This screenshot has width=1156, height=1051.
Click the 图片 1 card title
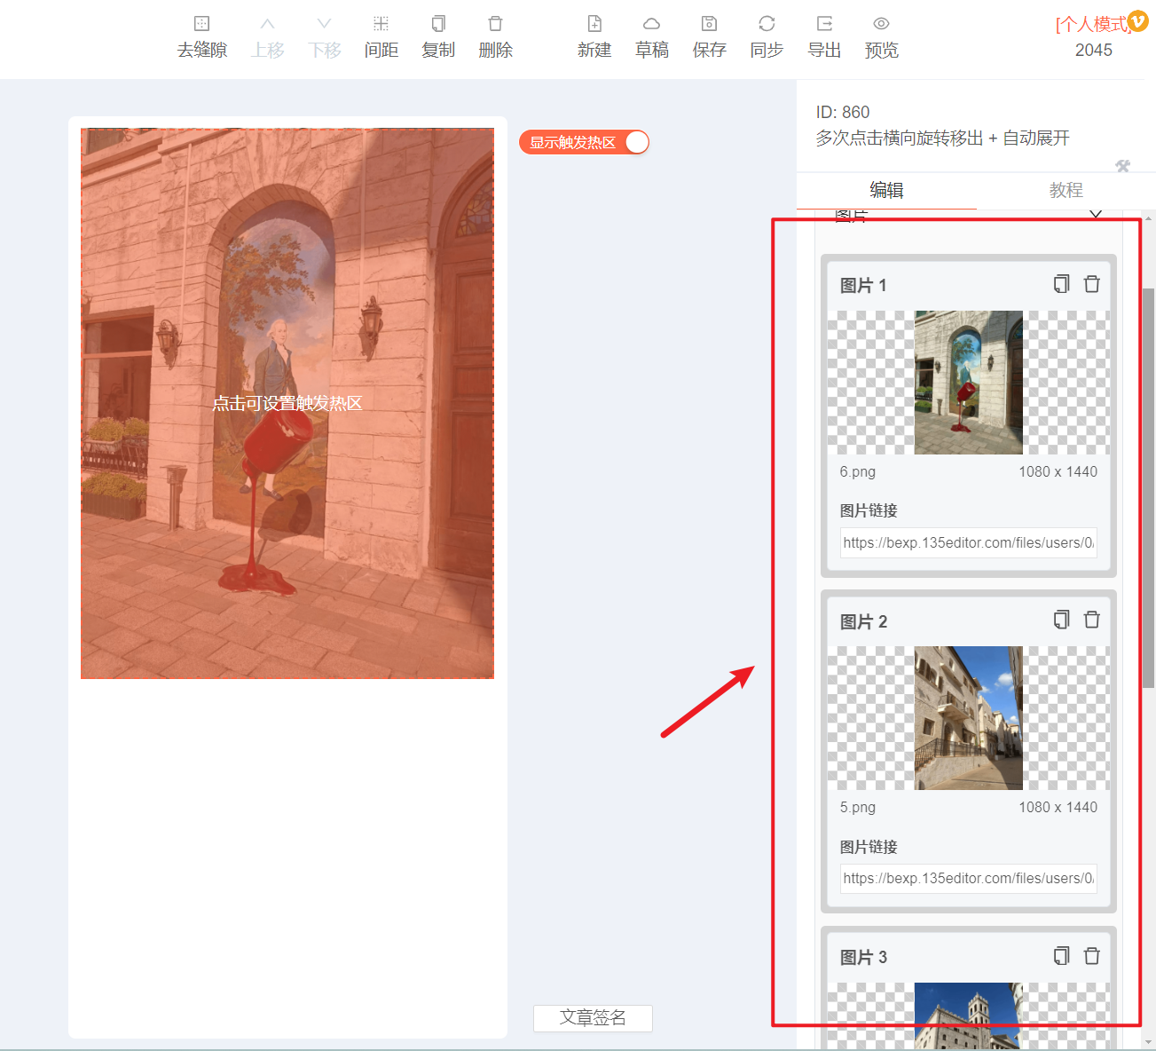[863, 286]
